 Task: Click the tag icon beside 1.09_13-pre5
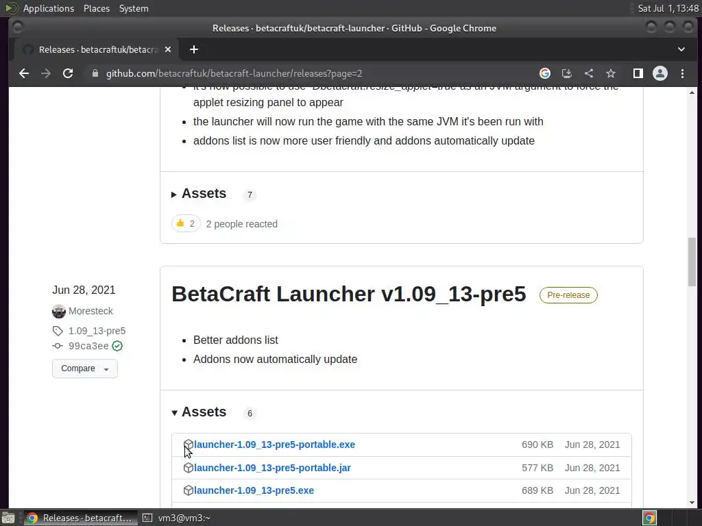pyautogui.click(x=58, y=331)
